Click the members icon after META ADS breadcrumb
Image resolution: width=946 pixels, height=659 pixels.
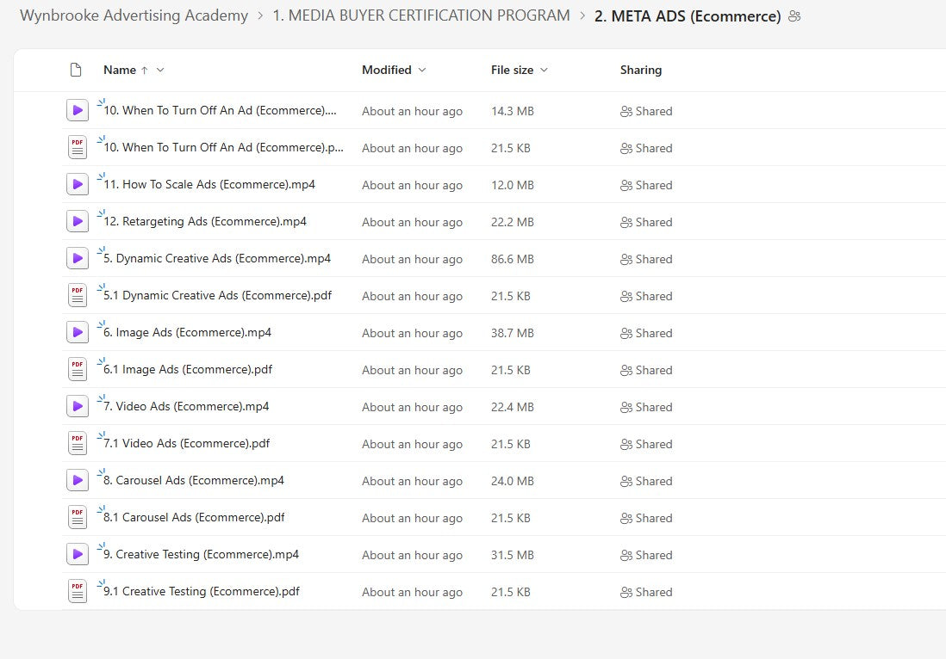pyautogui.click(x=794, y=15)
